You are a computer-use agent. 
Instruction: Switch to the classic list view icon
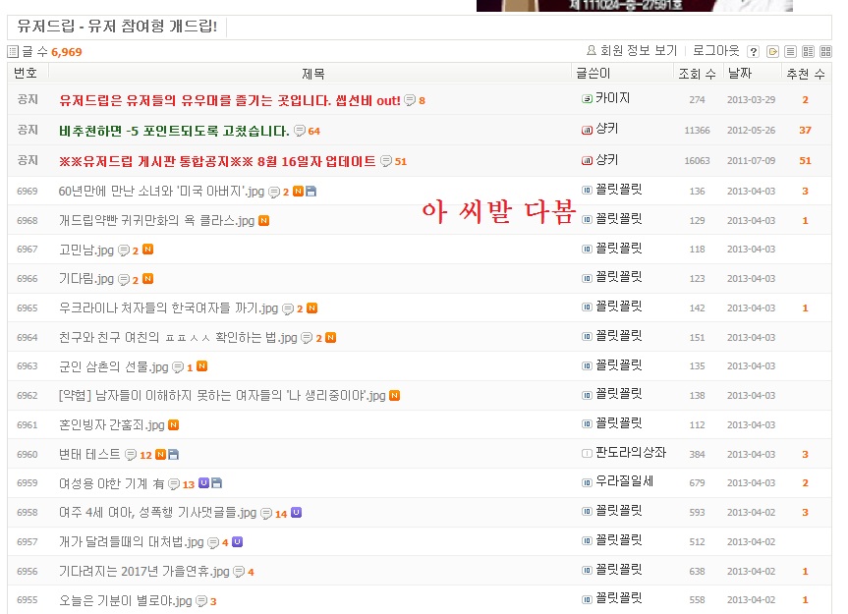pyautogui.click(x=790, y=52)
